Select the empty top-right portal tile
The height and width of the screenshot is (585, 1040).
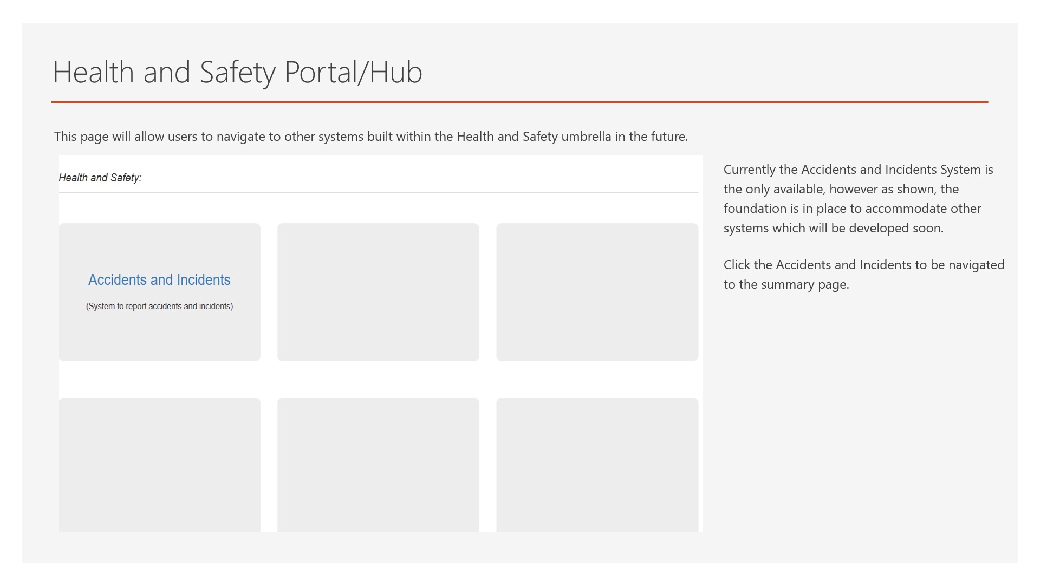tap(597, 292)
